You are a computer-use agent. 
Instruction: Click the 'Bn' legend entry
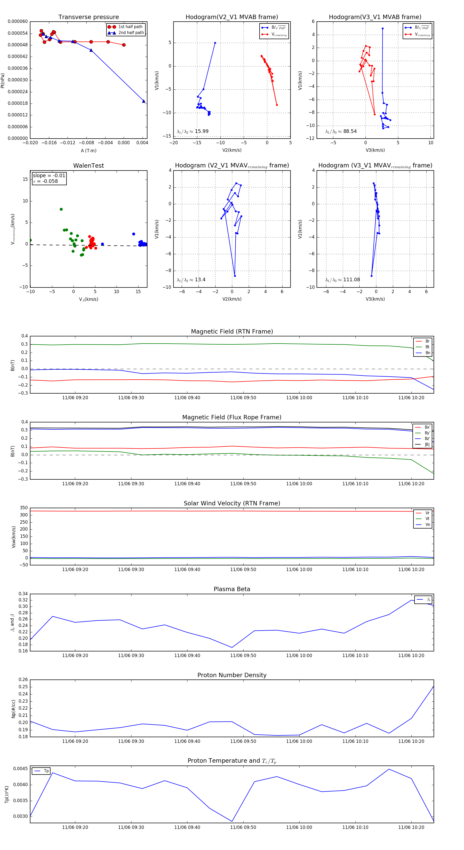coord(423,353)
